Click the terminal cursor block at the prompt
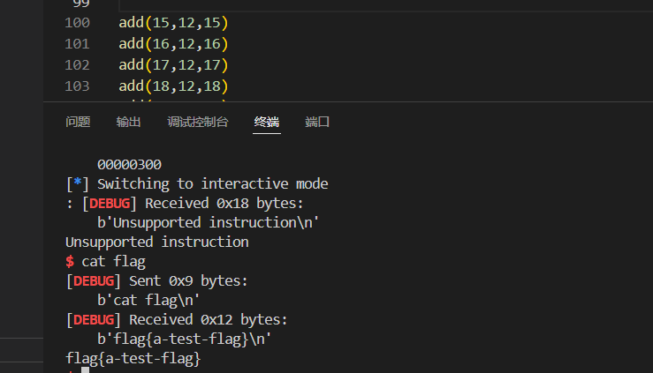653x373 pixels. click(85, 370)
